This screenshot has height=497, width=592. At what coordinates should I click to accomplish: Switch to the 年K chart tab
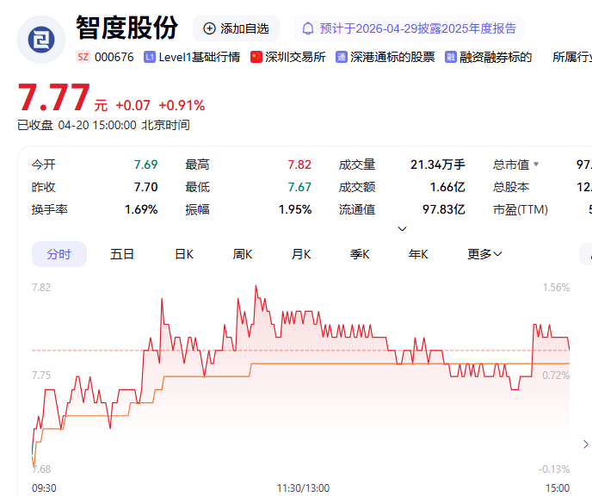[418, 254]
